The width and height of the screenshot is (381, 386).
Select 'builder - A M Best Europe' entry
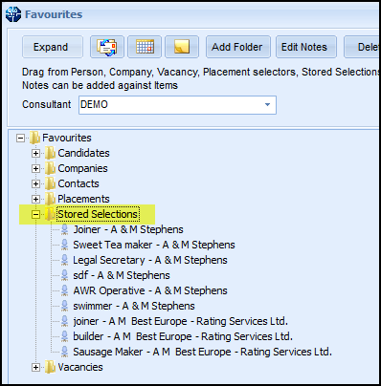tap(183, 336)
